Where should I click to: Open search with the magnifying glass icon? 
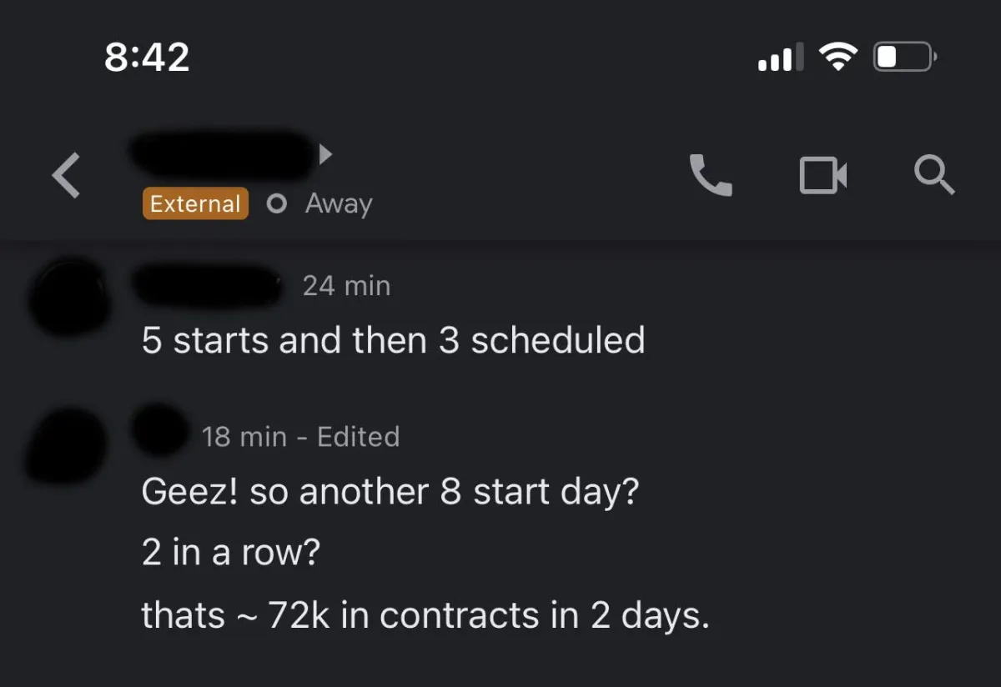tap(934, 176)
